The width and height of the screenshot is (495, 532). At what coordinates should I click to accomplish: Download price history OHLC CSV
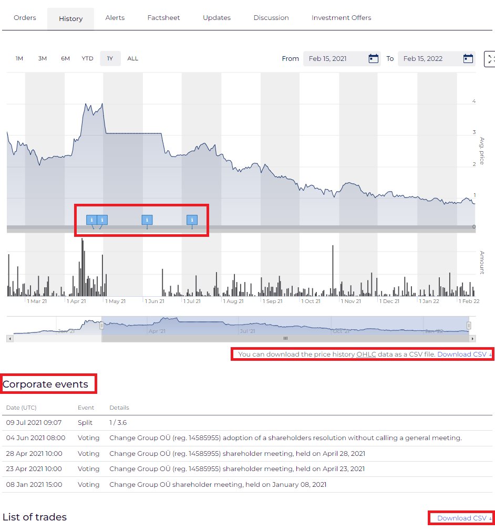tap(464, 354)
